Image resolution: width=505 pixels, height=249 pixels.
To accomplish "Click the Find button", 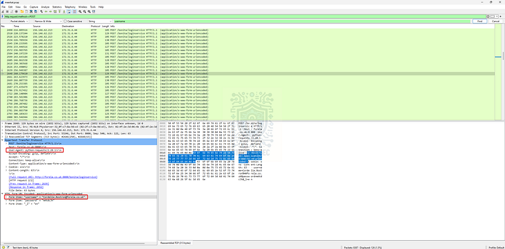I will point(480,21).
